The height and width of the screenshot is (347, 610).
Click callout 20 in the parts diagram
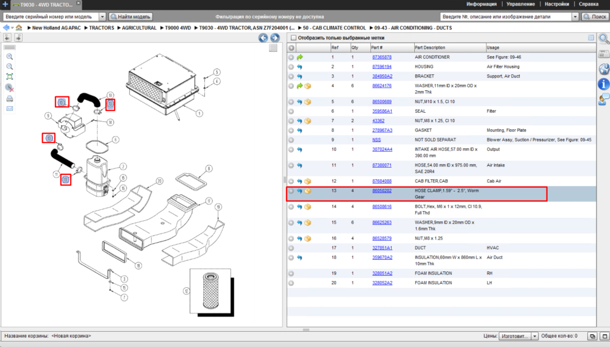tap(159, 181)
